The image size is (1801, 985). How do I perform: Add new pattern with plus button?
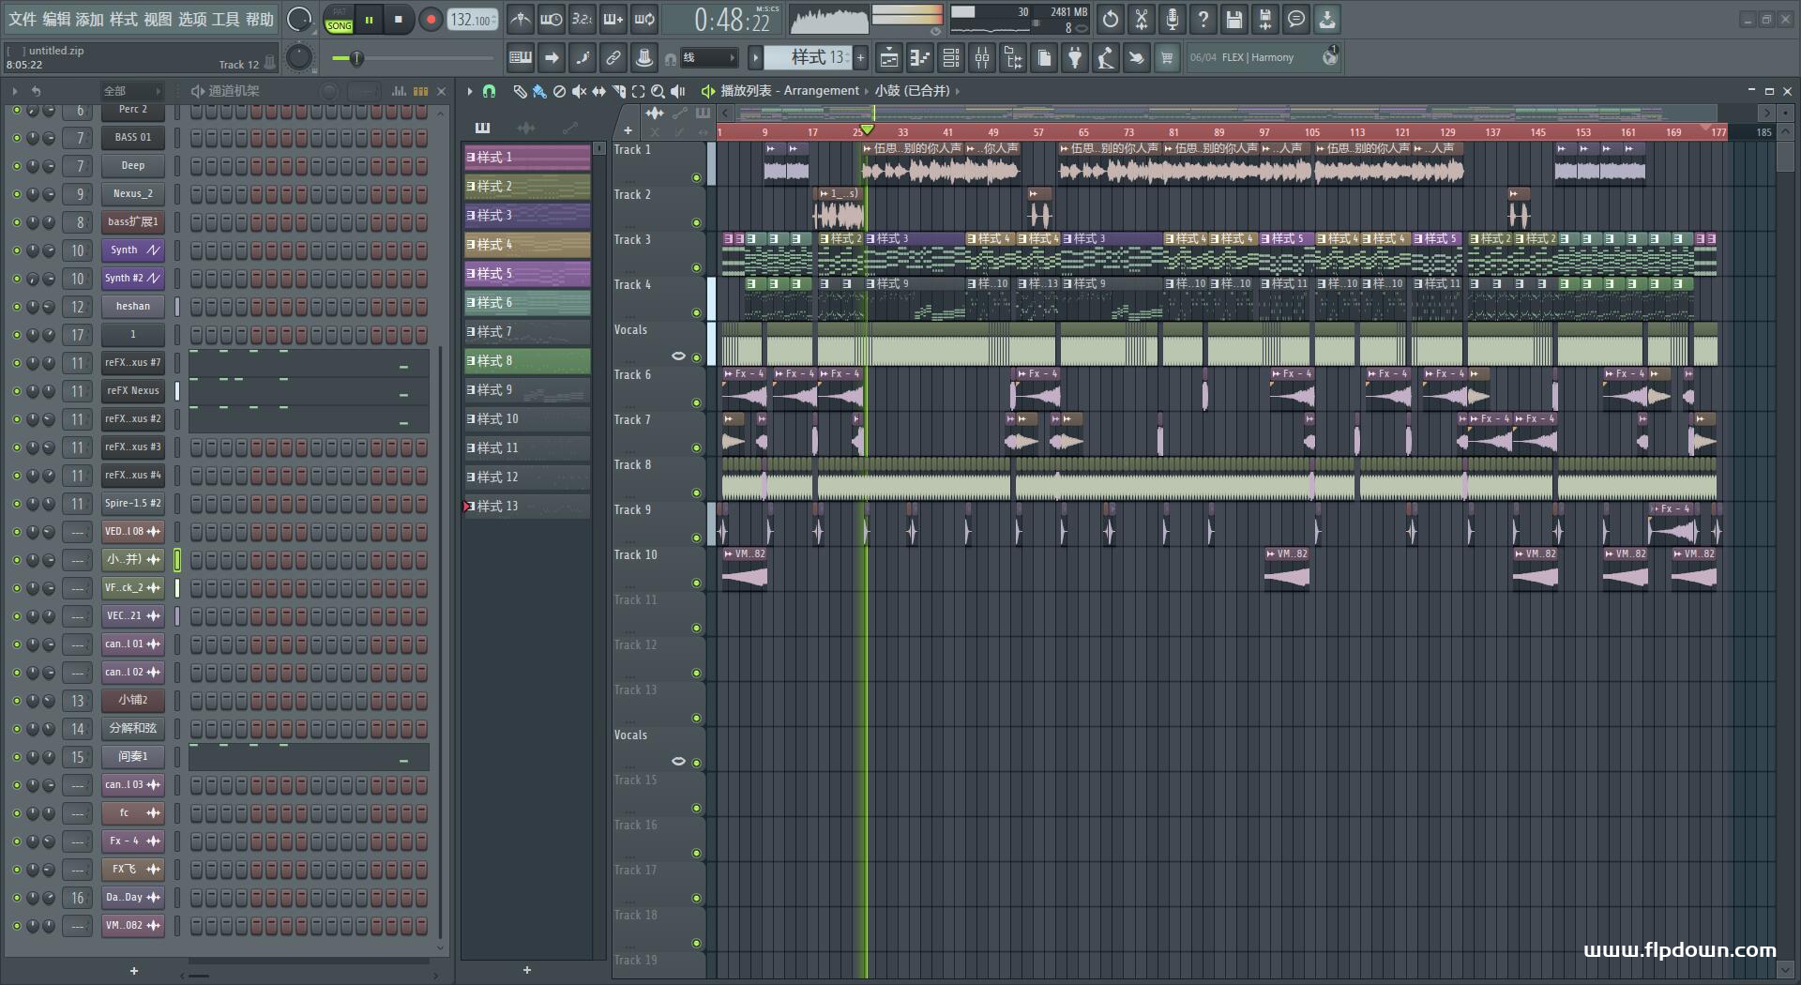pos(860,57)
